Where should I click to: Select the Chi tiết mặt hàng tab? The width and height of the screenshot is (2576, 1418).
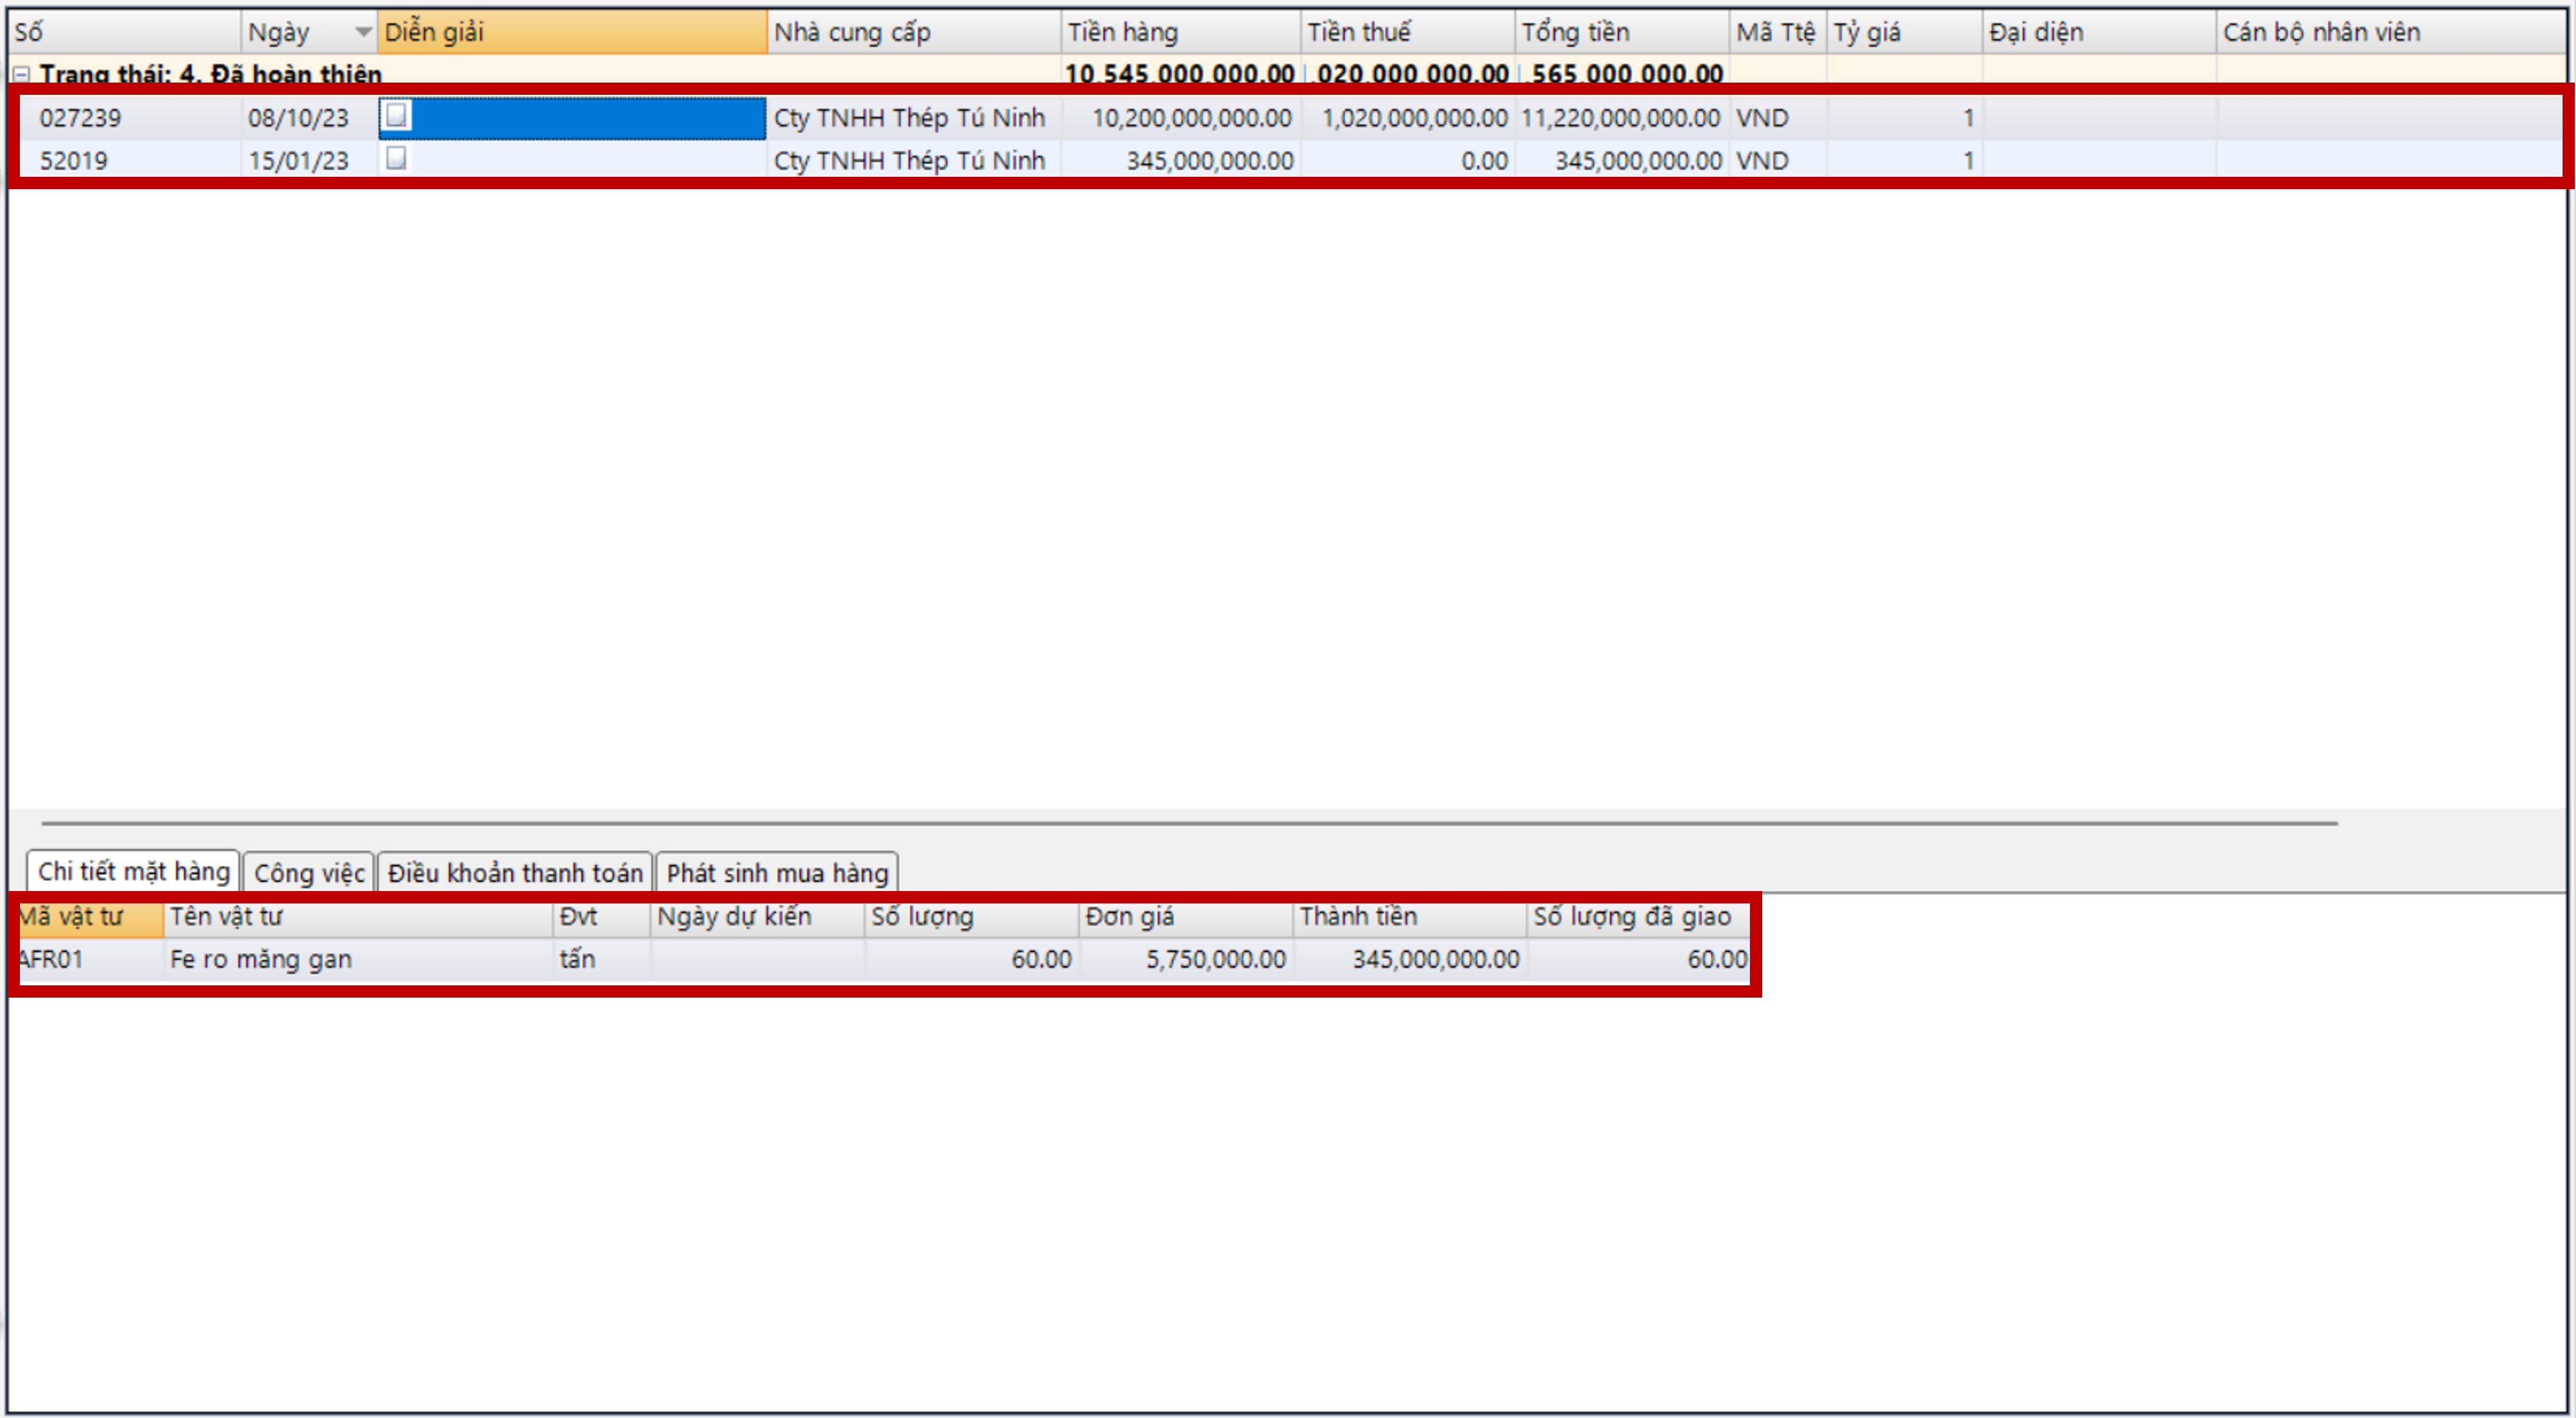coord(133,871)
